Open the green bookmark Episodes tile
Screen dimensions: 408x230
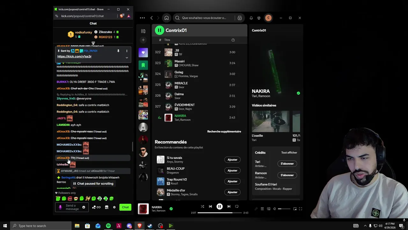coord(143,65)
